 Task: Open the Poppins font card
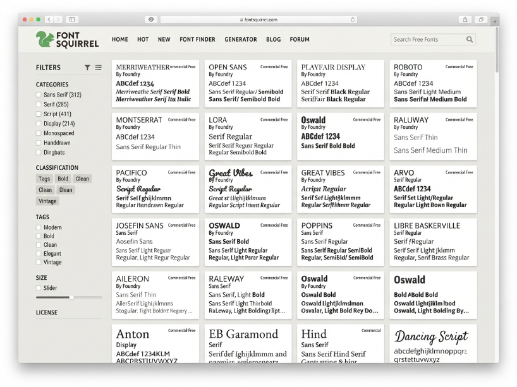click(341, 242)
